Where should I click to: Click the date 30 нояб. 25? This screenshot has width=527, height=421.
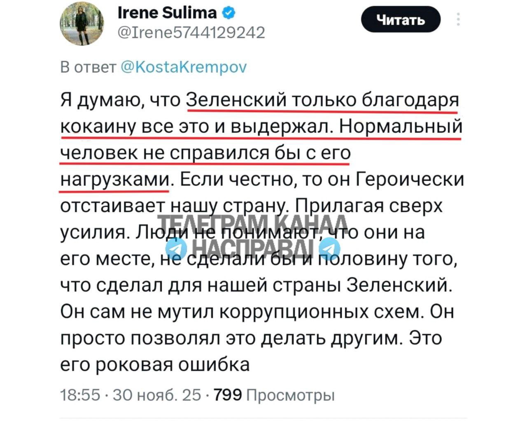pyautogui.click(x=156, y=395)
